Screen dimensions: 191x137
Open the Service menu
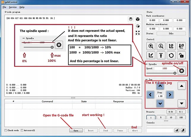click(x=13, y=7)
